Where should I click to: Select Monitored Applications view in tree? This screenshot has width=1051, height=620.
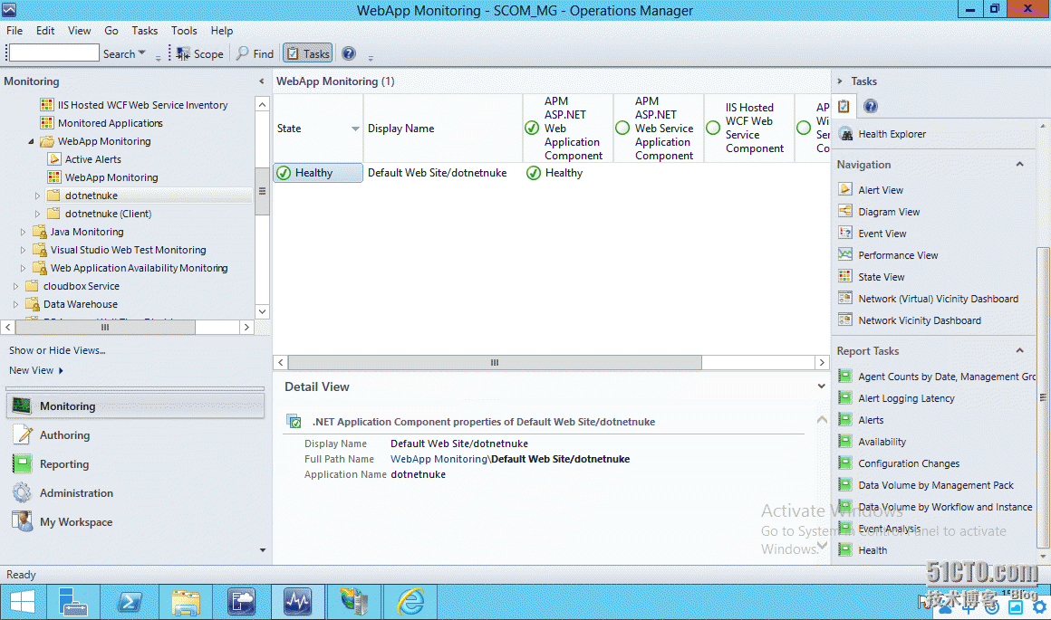pos(110,123)
